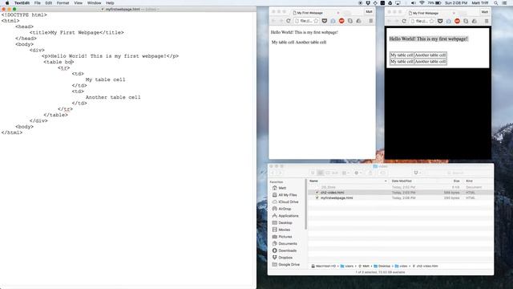Click the copy-pages extension icon in left browser
This screenshot has width=513, height=289.
pyautogui.click(x=350, y=21)
